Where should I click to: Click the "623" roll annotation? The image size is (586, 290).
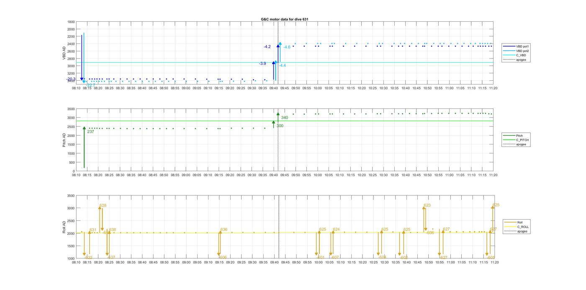[x=427, y=205]
